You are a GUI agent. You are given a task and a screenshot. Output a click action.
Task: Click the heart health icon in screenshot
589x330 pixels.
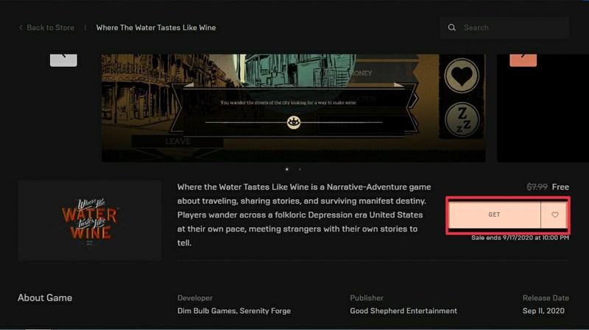click(x=462, y=76)
